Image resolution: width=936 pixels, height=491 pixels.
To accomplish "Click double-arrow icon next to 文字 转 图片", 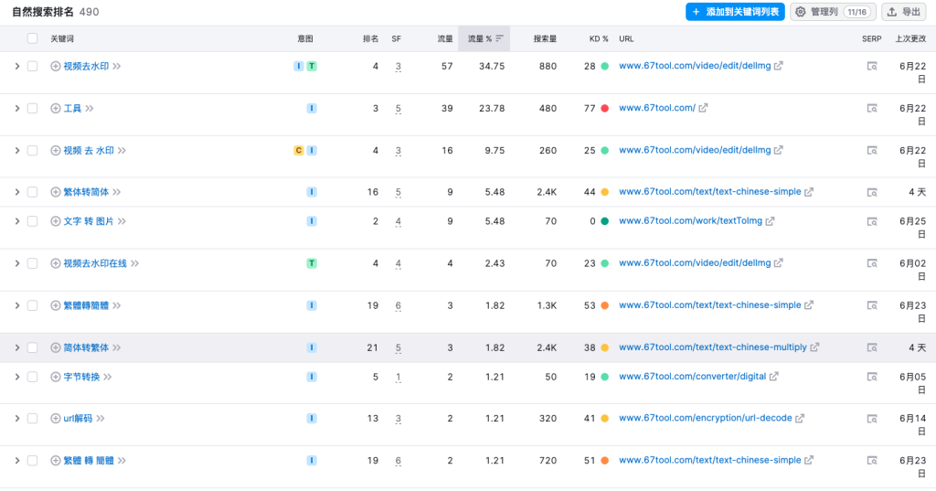I will point(122,221).
